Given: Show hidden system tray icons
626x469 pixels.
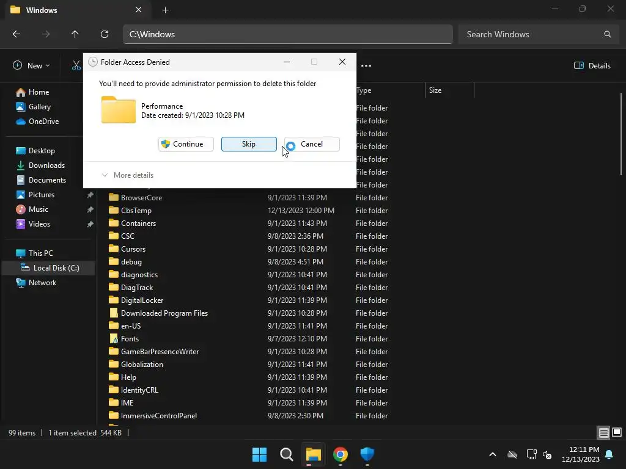Looking at the screenshot, I should pyautogui.click(x=493, y=454).
